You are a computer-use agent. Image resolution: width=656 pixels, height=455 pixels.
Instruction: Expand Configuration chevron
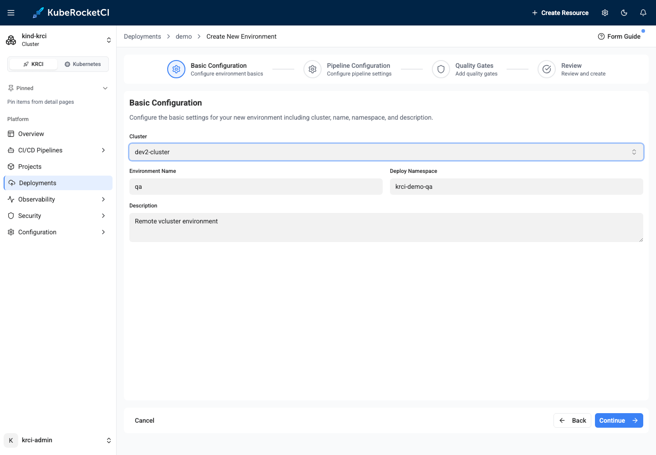coord(103,232)
